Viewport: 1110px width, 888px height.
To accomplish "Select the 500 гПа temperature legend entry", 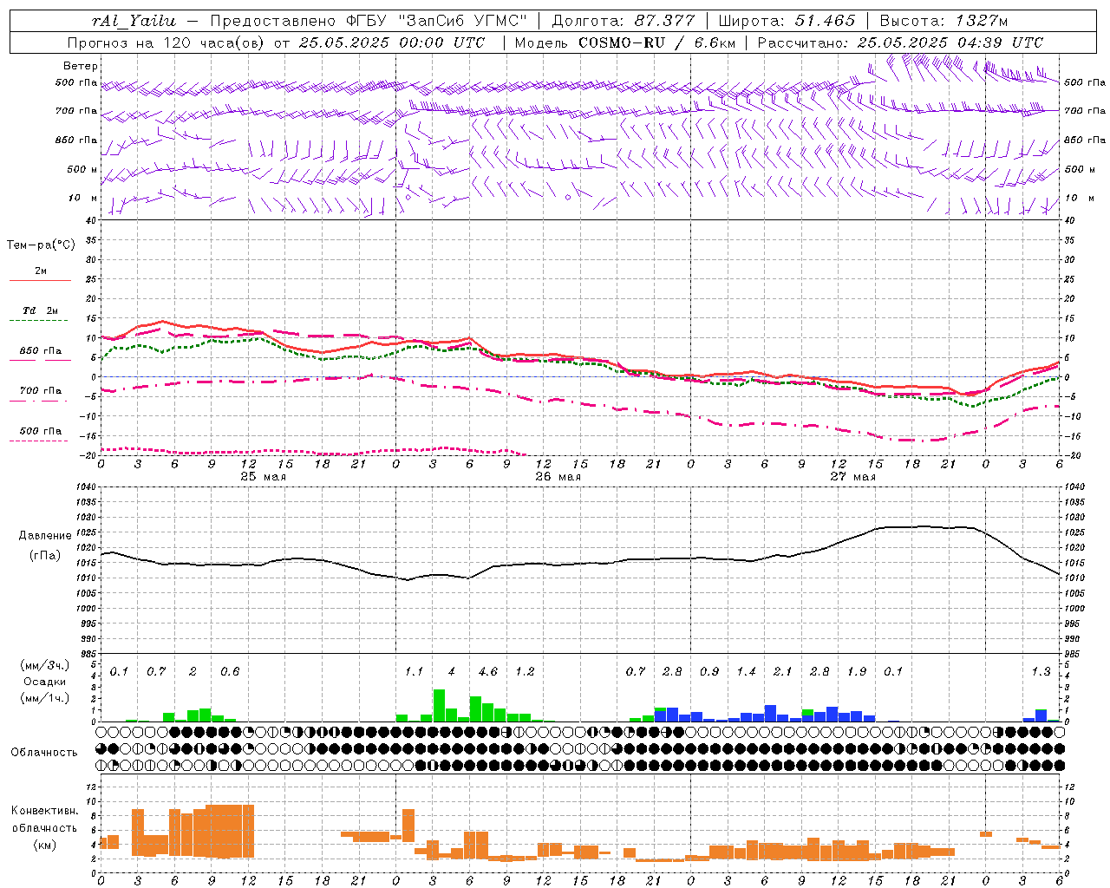I will coord(40,431).
